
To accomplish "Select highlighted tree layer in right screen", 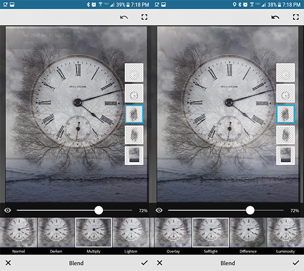I will point(285,114).
